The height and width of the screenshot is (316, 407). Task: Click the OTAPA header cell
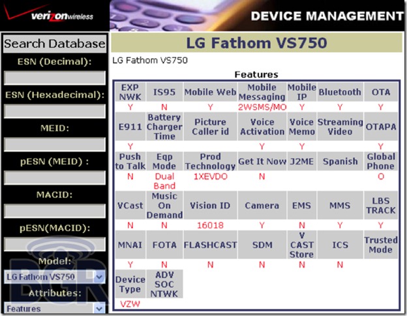click(381, 127)
